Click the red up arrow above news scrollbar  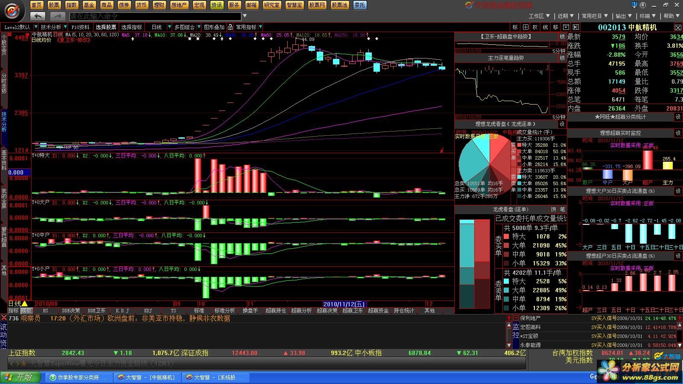coord(509,318)
